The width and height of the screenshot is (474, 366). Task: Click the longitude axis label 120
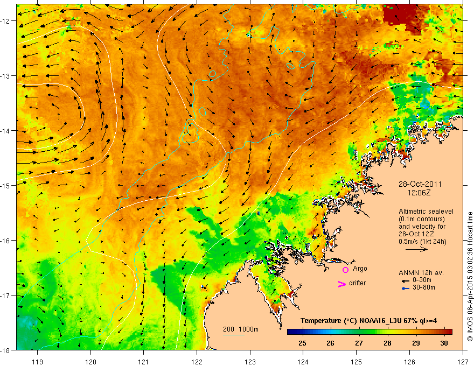(x=90, y=362)
